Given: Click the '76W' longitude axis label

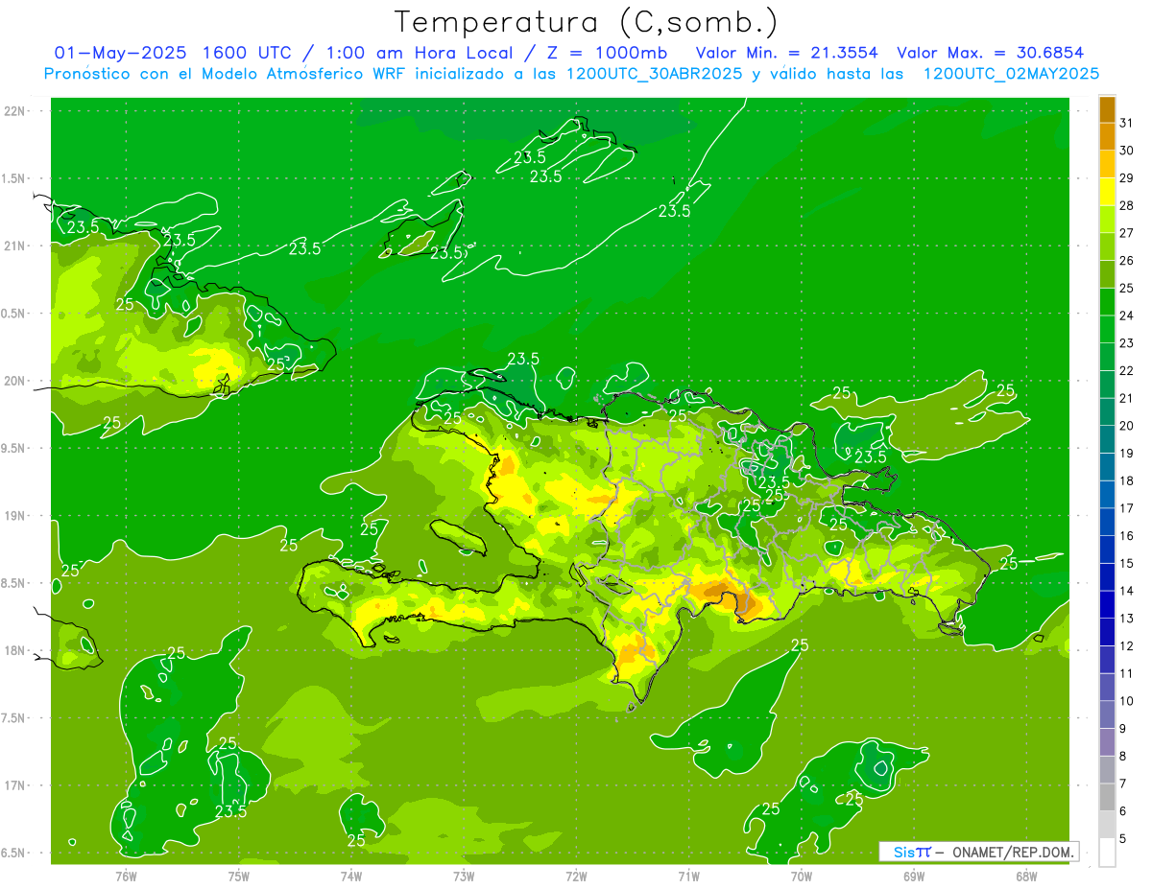Looking at the screenshot, I should pyautogui.click(x=126, y=876).
